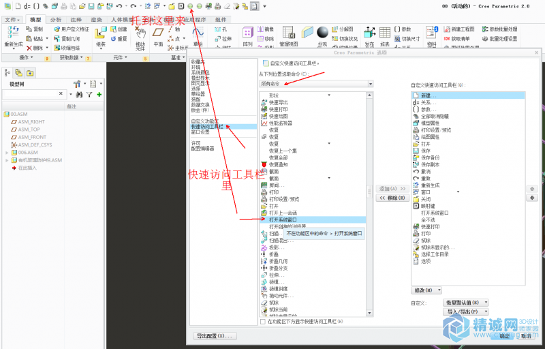
Task: Click the Delete (删除) red X icon
Action: [29, 48]
